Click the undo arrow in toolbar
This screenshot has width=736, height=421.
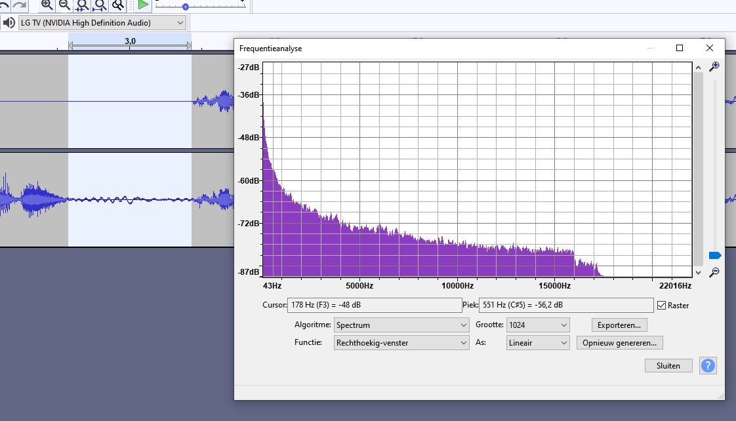point(4,5)
